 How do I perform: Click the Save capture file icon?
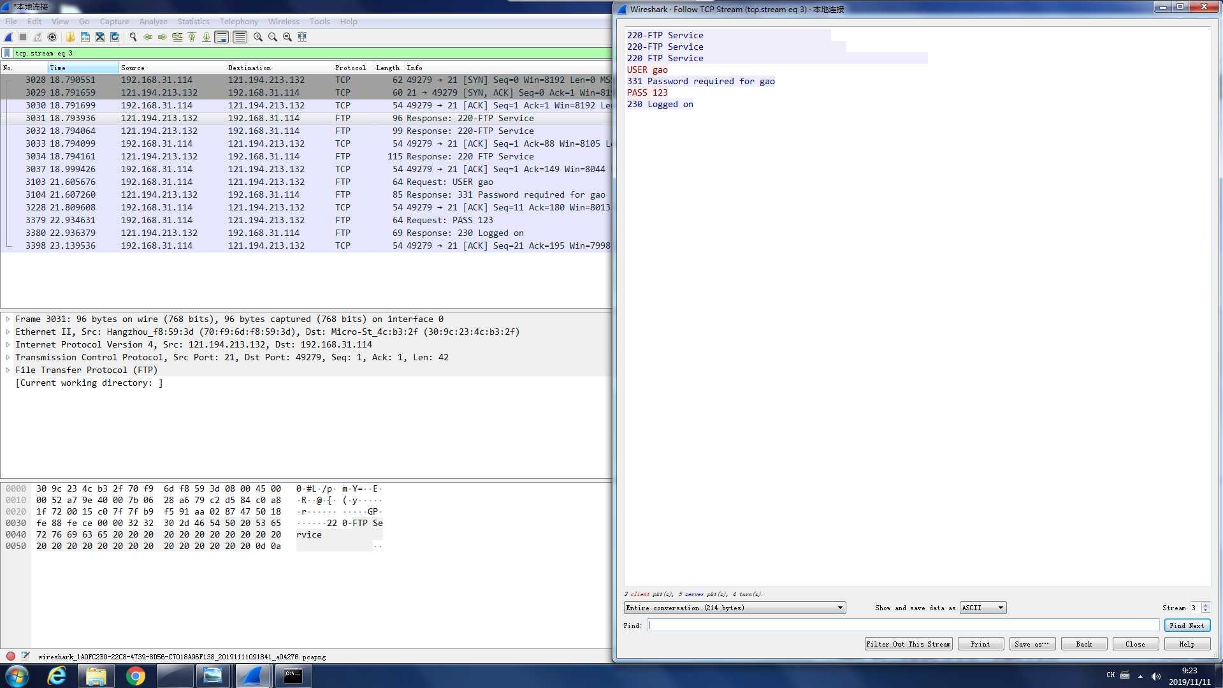pyautogui.click(x=85, y=37)
